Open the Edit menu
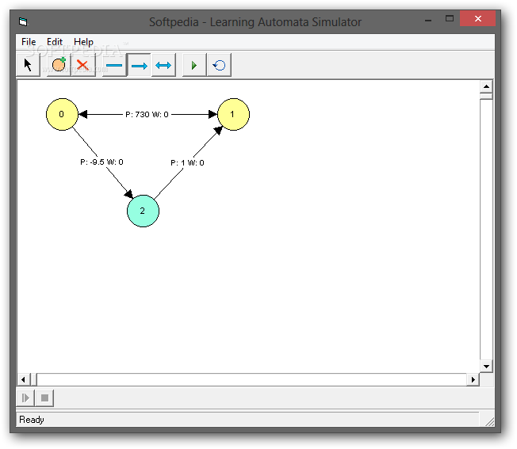This screenshot has width=517, height=449. pos(55,42)
